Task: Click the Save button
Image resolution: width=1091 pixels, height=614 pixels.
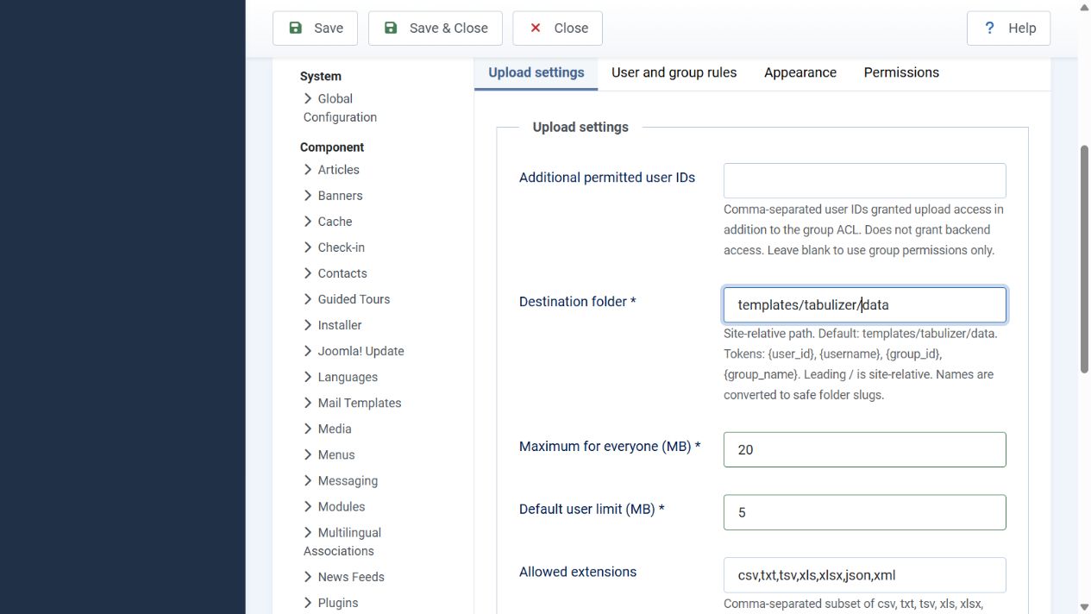Action: 315,28
